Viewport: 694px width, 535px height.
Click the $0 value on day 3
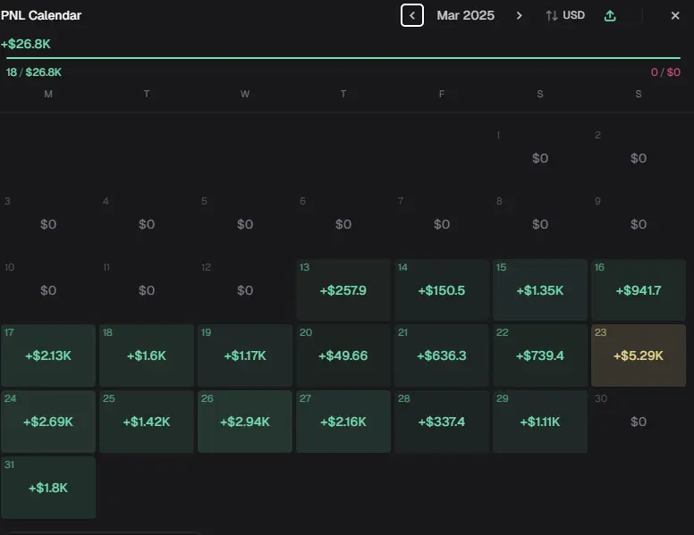pos(48,224)
